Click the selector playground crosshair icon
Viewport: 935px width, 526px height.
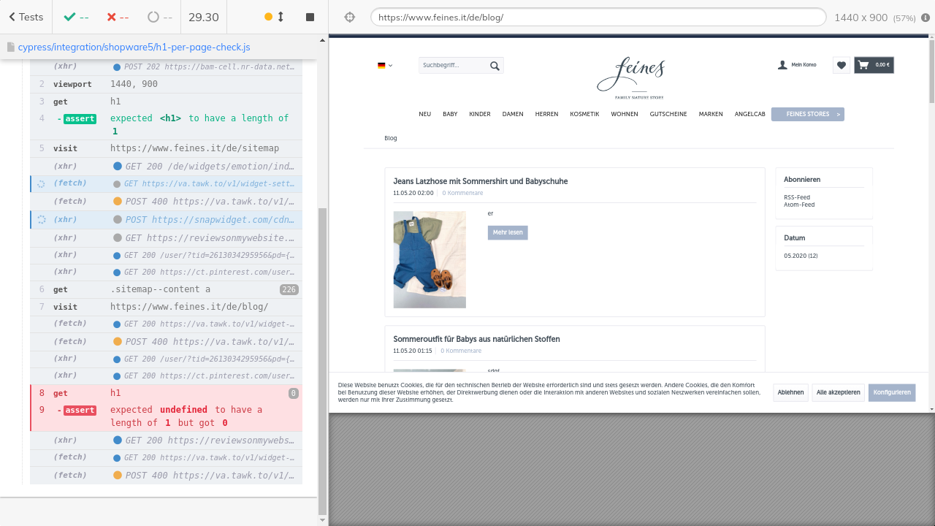(x=350, y=17)
